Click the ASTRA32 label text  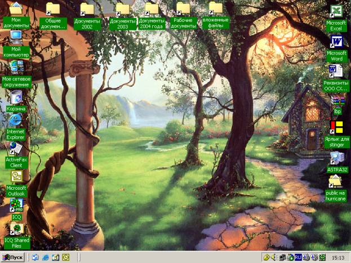337,170
